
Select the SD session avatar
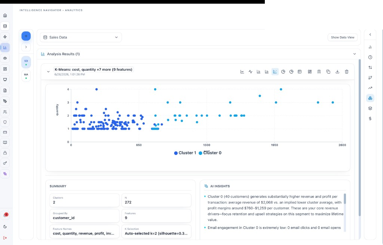click(26, 62)
